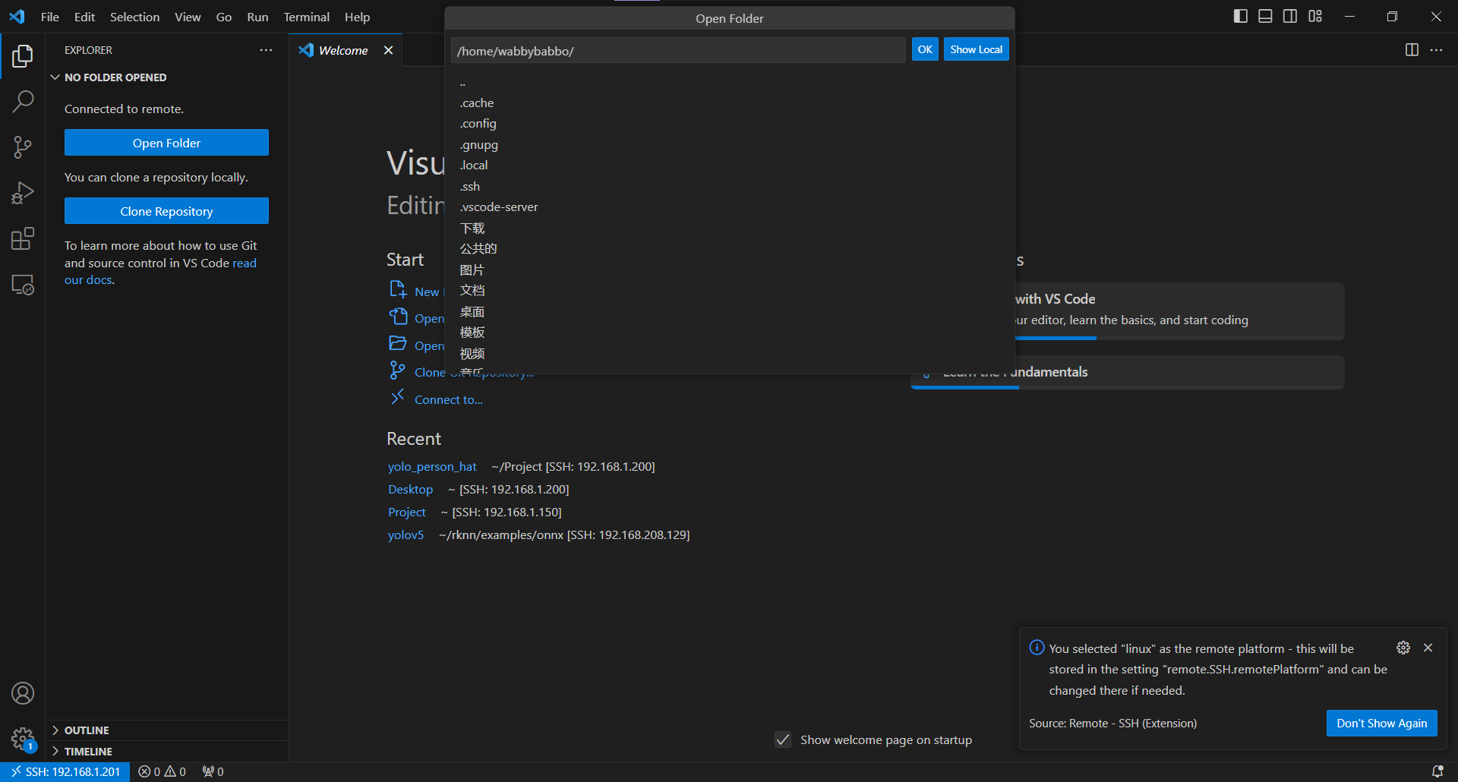
Task: Click the Open Folder icon in Start
Action: pyautogui.click(x=398, y=343)
